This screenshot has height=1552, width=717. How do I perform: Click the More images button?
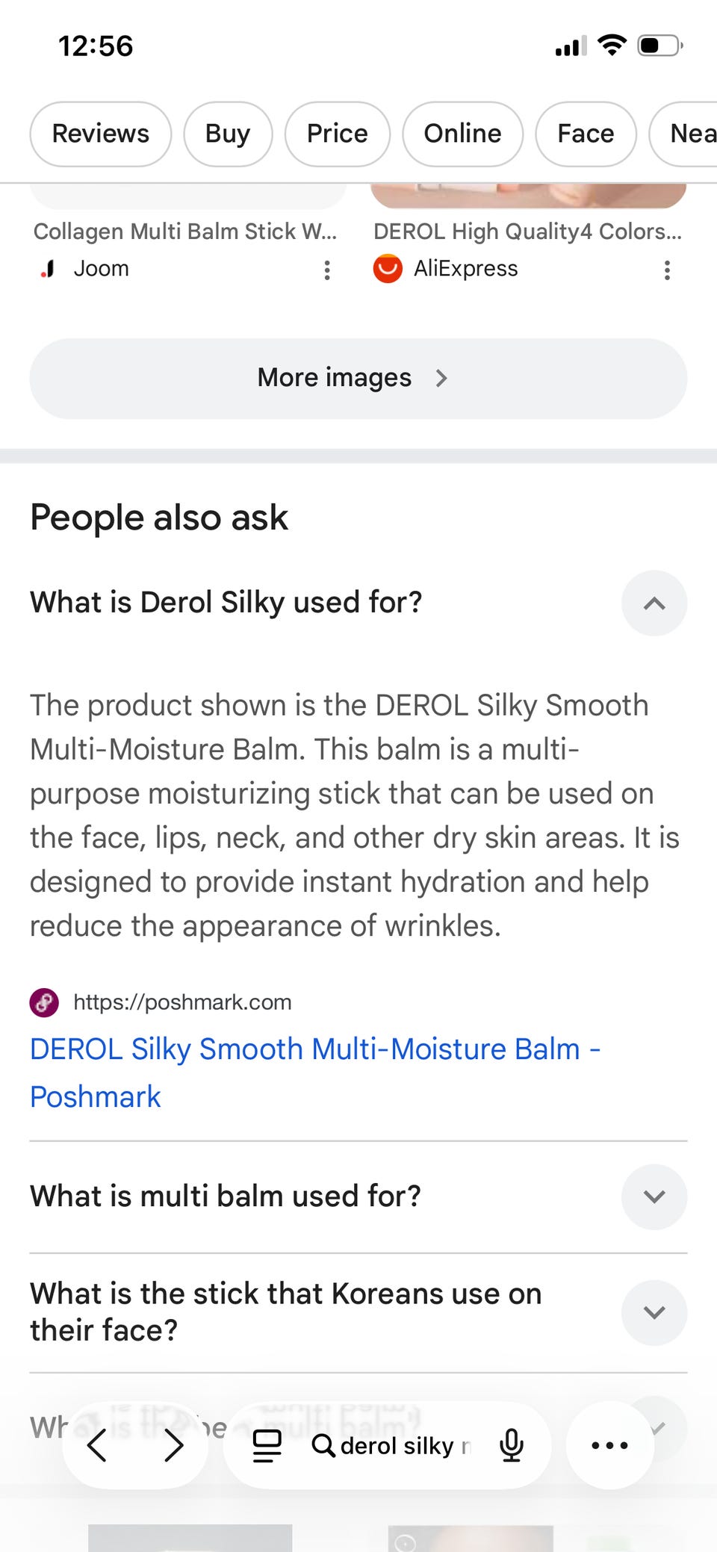coord(358,378)
